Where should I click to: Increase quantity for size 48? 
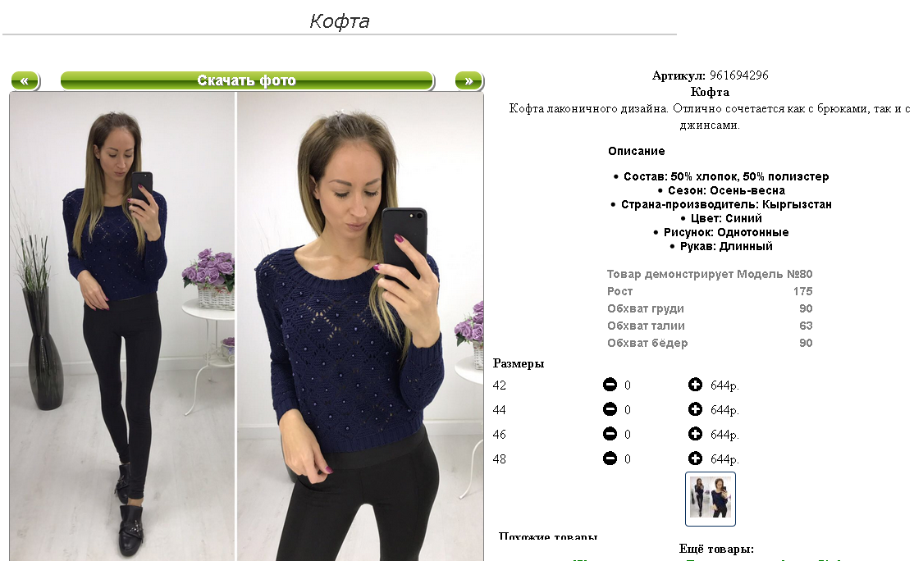(x=695, y=458)
